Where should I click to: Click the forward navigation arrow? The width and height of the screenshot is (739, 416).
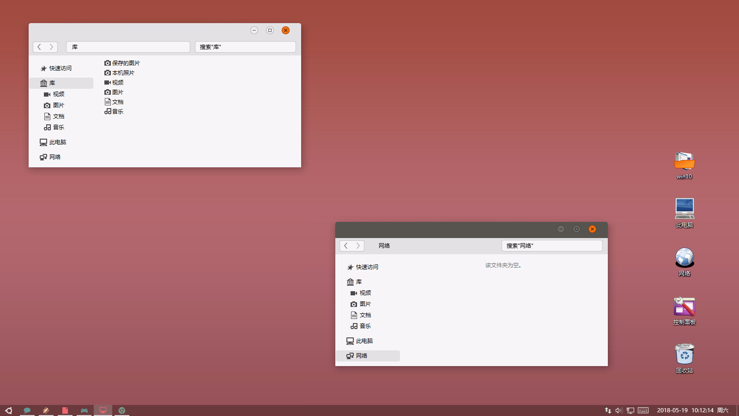point(358,245)
